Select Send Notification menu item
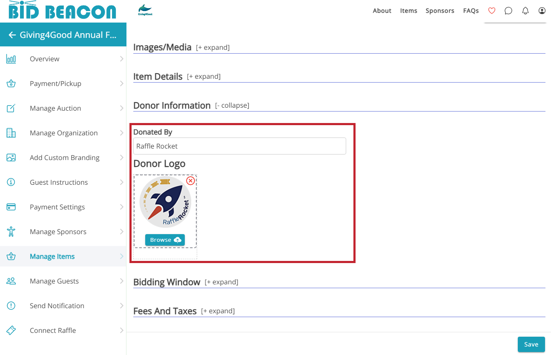 tap(63, 306)
